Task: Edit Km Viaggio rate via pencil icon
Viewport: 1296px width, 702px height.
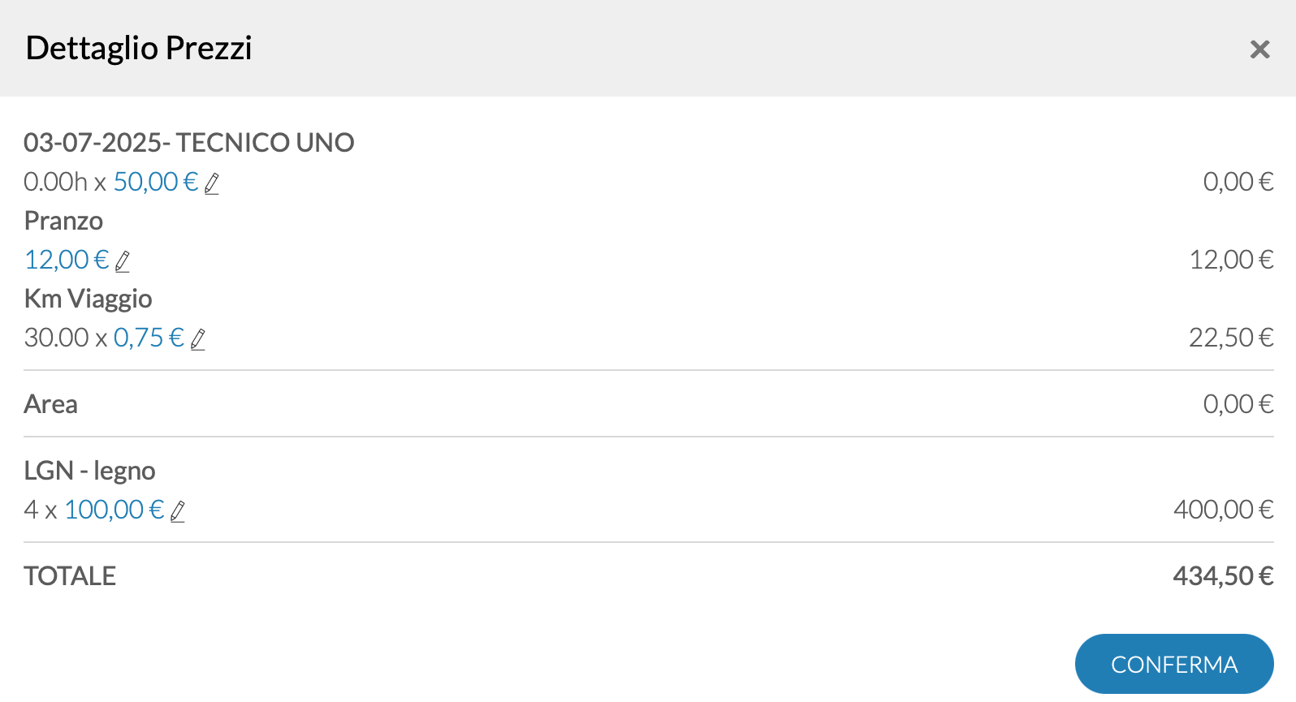Action: coord(198,339)
